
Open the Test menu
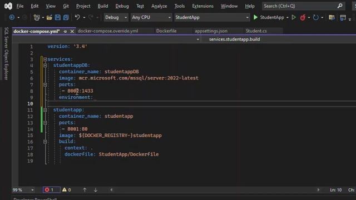[140, 6]
